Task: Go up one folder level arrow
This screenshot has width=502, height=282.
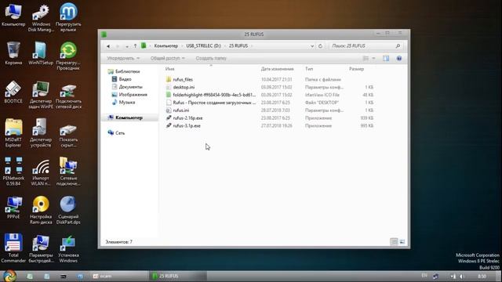Action: (x=135, y=46)
